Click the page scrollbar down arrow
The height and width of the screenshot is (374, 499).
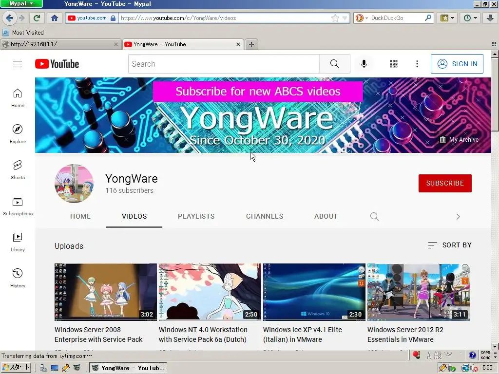pos(495,347)
